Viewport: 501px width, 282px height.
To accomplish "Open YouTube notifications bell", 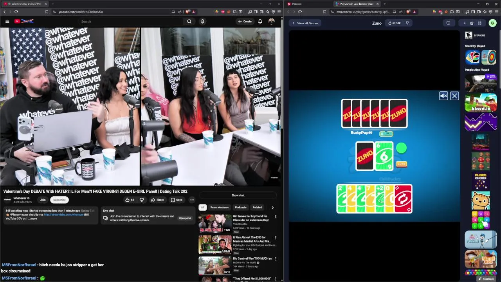I will [x=260, y=21].
